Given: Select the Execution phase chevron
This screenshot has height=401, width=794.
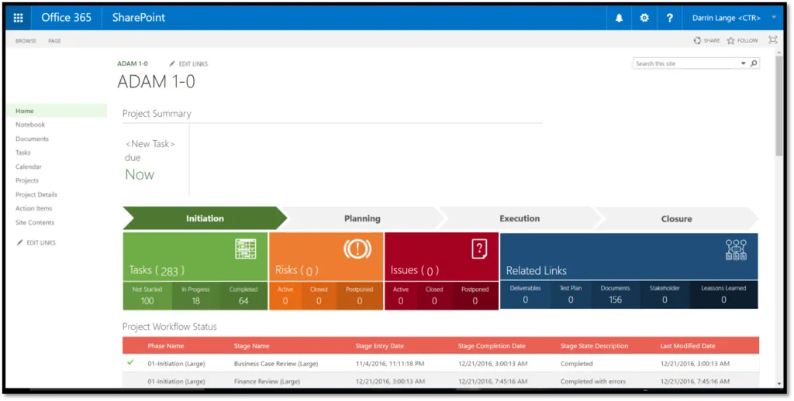Looking at the screenshot, I should 520,218.
